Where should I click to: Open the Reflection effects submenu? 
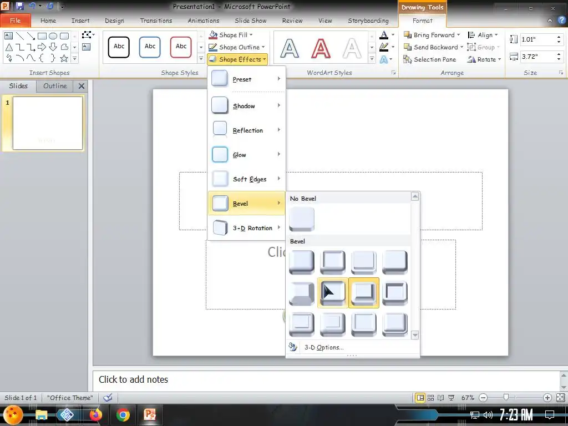(x=246, y=130)
